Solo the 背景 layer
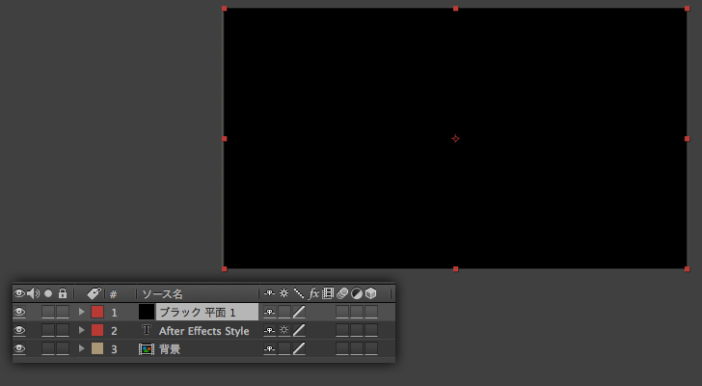The width and height of the screenshot is (702, 386). (48, 348)
